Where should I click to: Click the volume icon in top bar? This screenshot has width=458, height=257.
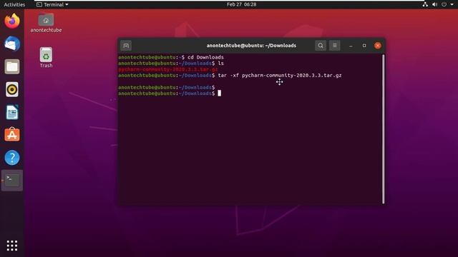[434, 4]
